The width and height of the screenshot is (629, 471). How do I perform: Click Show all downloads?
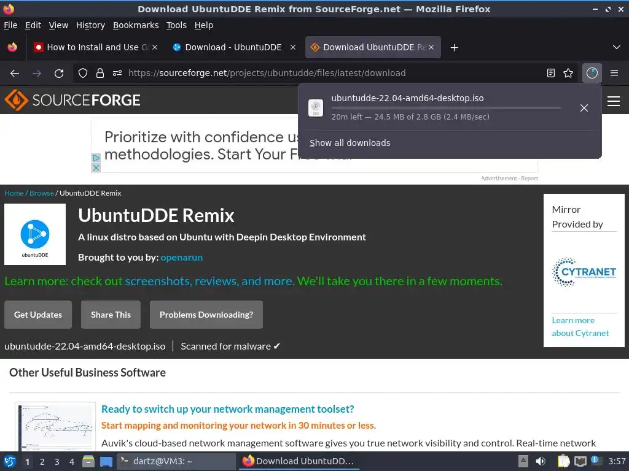[350, 143]
